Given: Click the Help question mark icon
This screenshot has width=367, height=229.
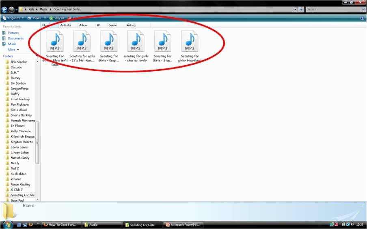Looking at the screenshot, I should tap(362, 18).
